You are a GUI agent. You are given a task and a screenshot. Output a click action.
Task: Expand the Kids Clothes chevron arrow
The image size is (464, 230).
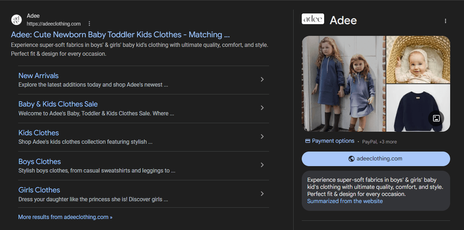(262, 137)
